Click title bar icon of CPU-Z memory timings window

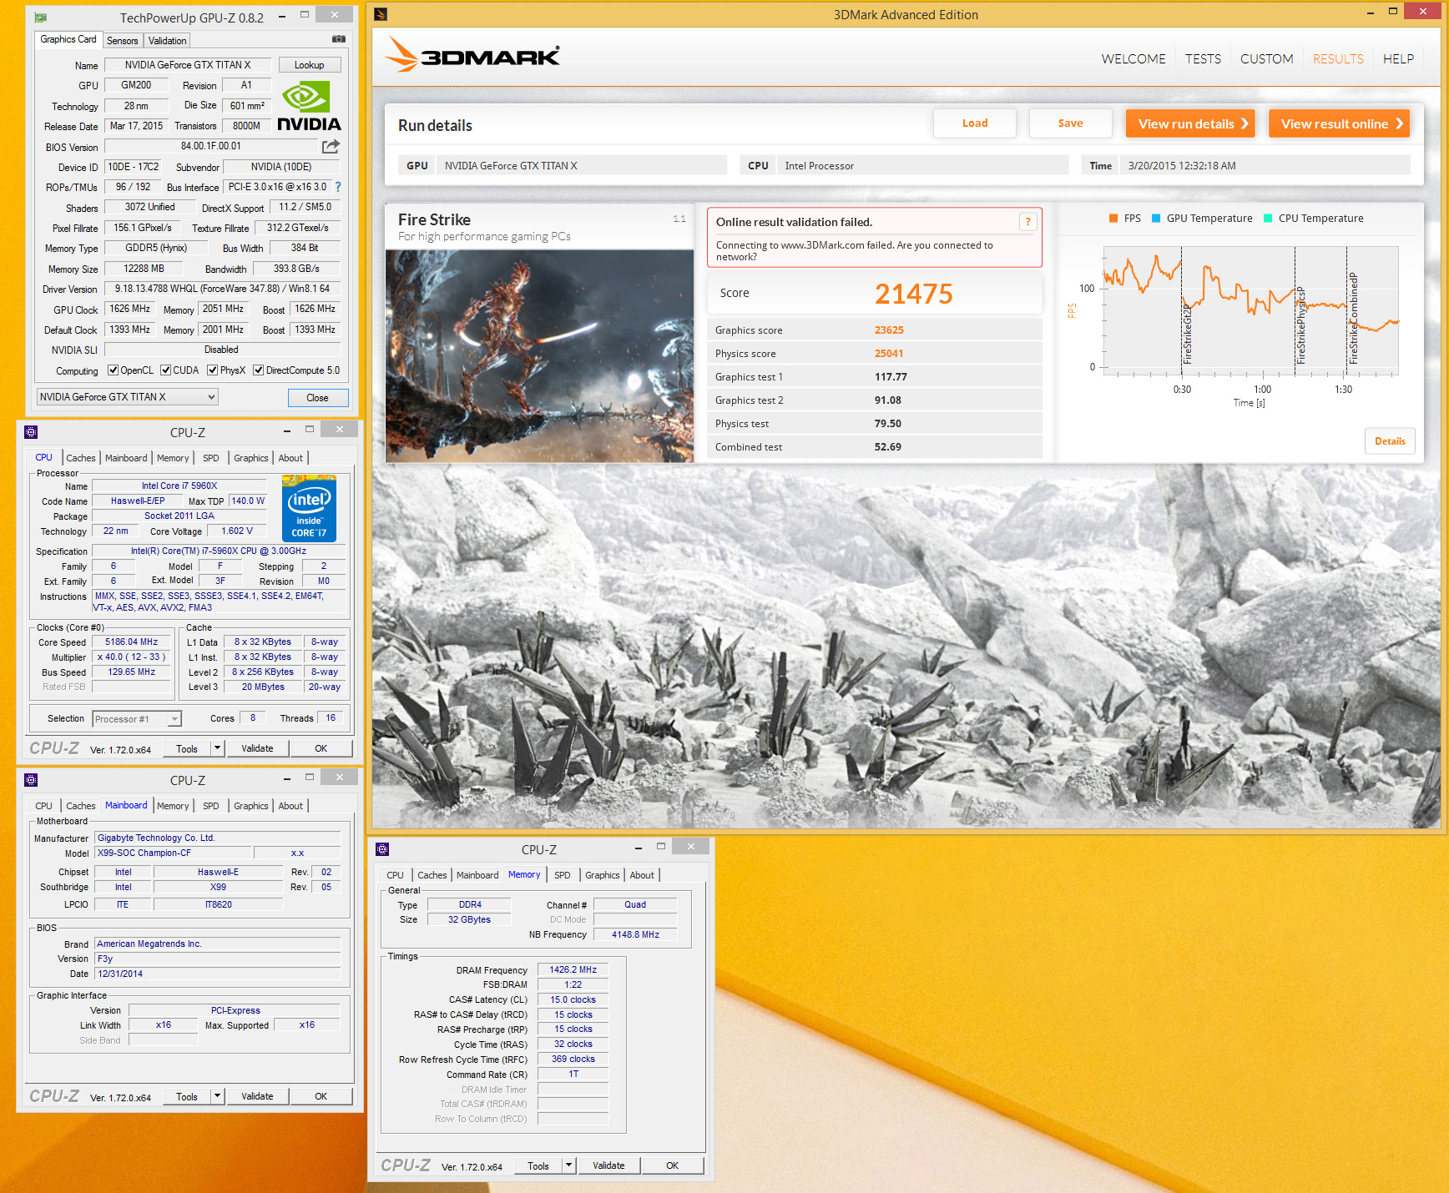[x=382, y=849]
